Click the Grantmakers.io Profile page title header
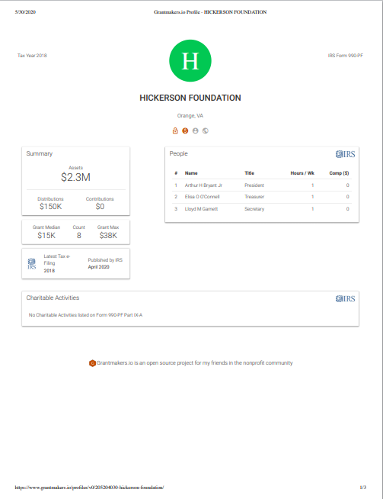 pyautogui.click(x=210, y=12)
